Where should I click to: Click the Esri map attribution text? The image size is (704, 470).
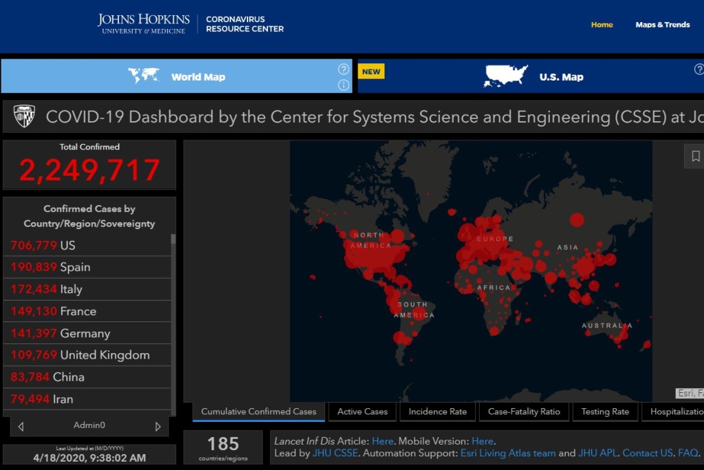point(690,393)
